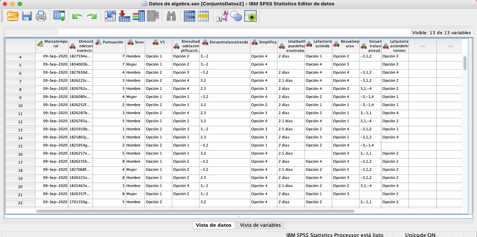Toggle value labels display
This screenshot has width=477, height=237.
pos(222,16)
